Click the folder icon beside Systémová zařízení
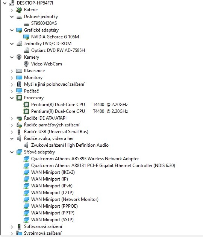Screen dimensions: 203x237 coord(19,233)
